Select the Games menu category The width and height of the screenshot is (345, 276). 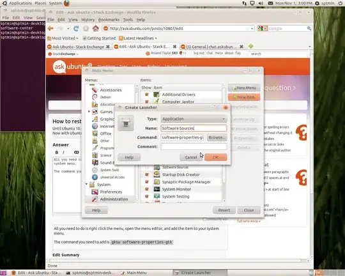coord(106,112)
